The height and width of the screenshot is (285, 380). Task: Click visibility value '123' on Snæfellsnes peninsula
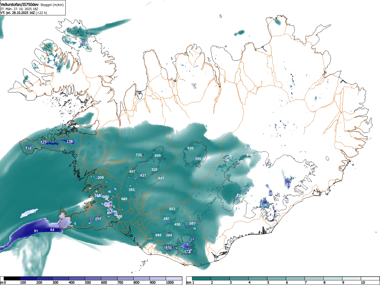coord(43,142)
